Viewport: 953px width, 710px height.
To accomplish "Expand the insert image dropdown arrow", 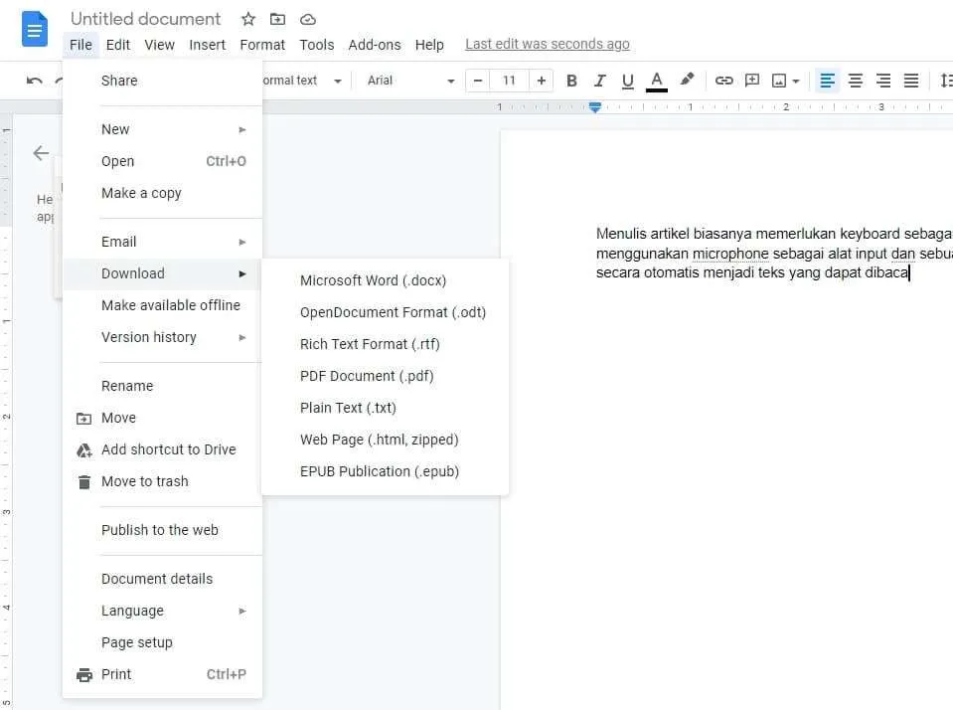I will pos(796,81).
